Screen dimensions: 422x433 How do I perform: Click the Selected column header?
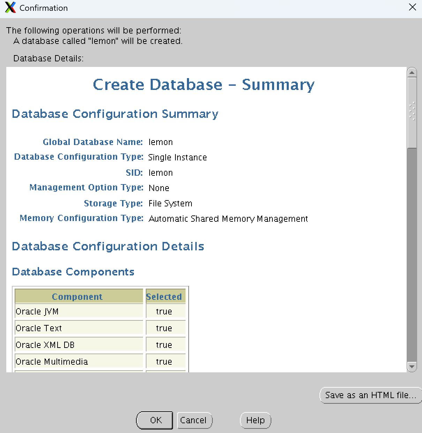[166, 296]
